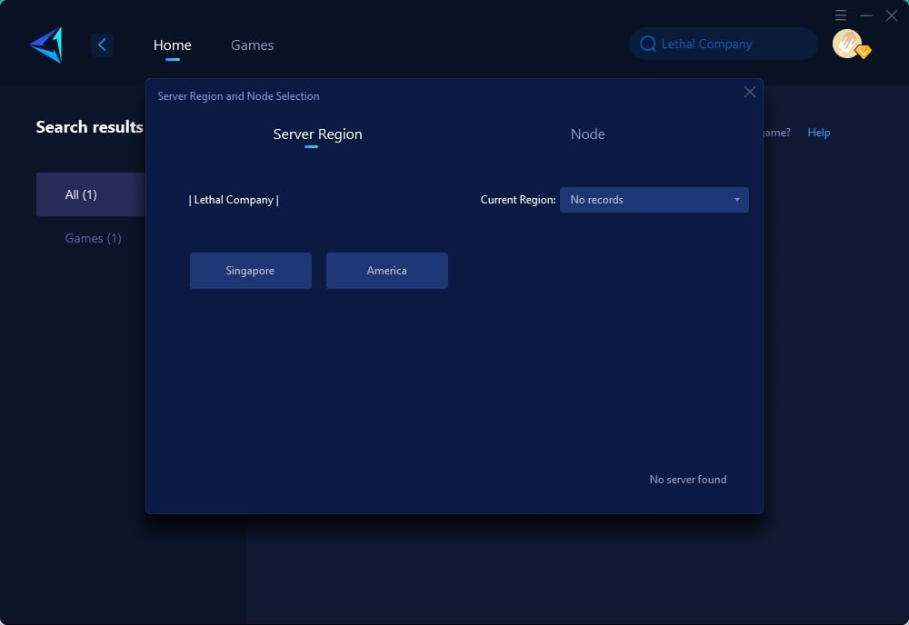Click the Lethal Company search field
The height and width of the screenshot is (625, 909).
point(724,44)
